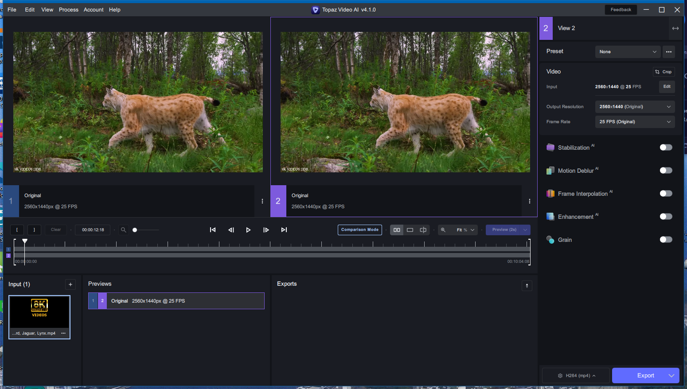Enable Stabilization AI
Screen dimensions: 687x389
tap(666, 147)
